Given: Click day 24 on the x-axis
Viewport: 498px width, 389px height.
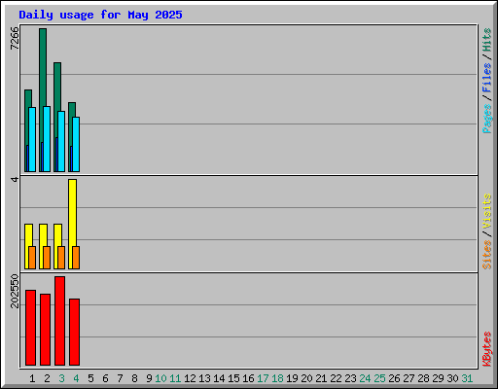Looking at the screenshot, I should point(365,378).
